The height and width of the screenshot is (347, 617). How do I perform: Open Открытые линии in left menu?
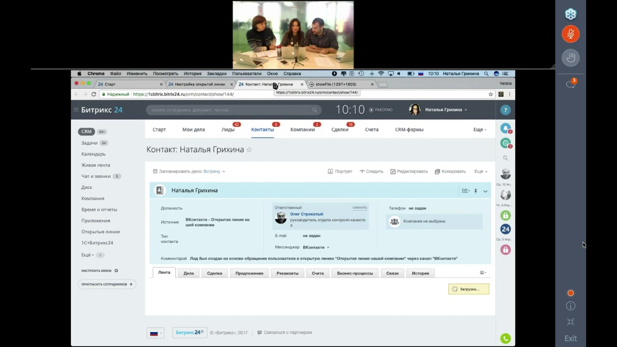(100, 231)
